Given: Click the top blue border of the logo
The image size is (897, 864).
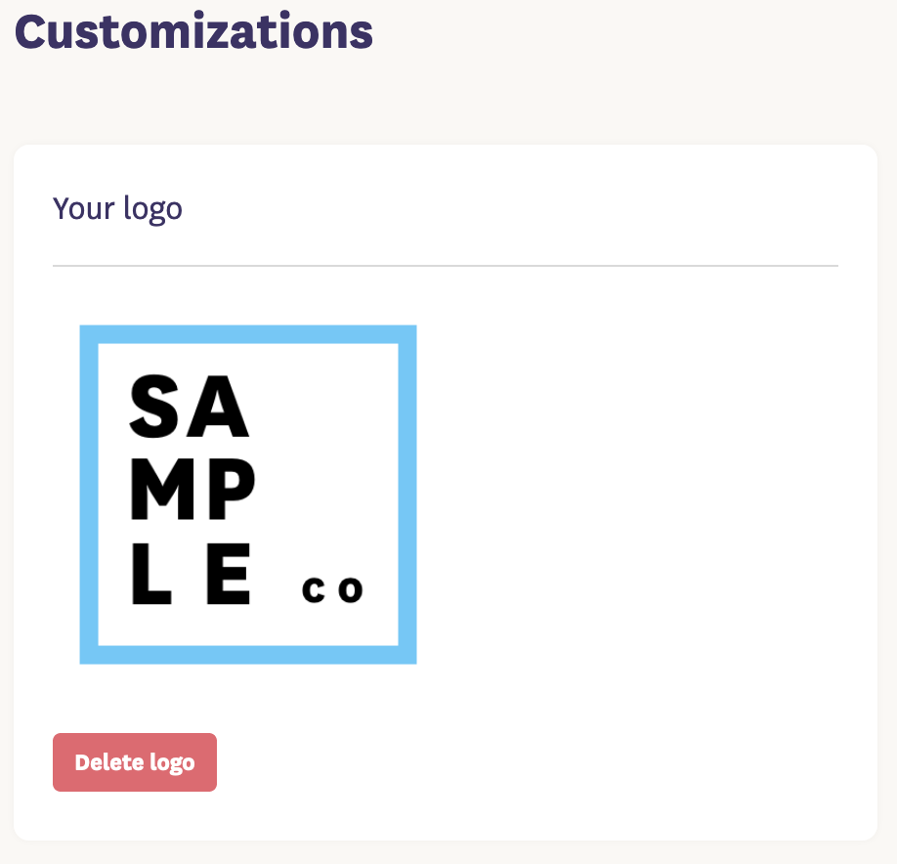Looking at the screenshot, I should (x=248, y=334).
